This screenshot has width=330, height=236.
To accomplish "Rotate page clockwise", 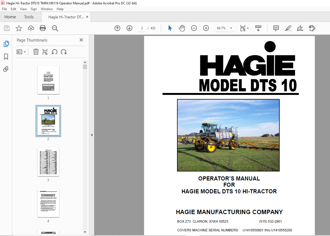I will pyautogui.click(x=64, y=52).
